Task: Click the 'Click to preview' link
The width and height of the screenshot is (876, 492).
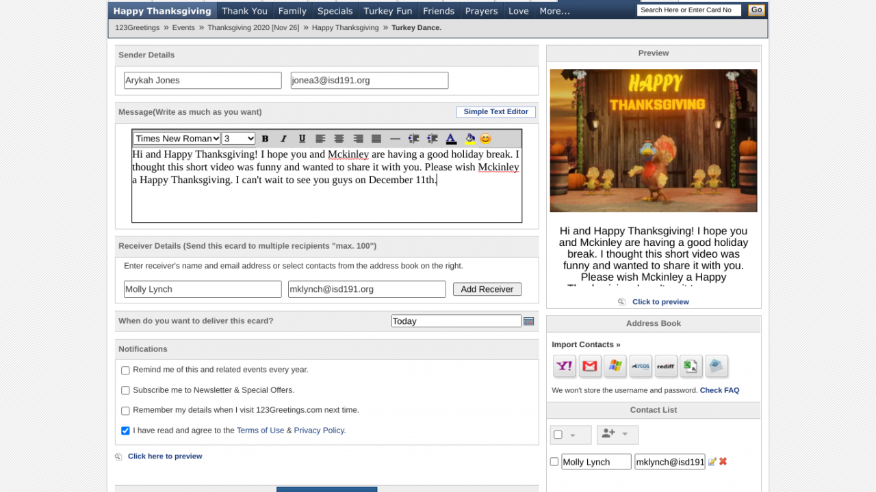Action: [660, 302]
